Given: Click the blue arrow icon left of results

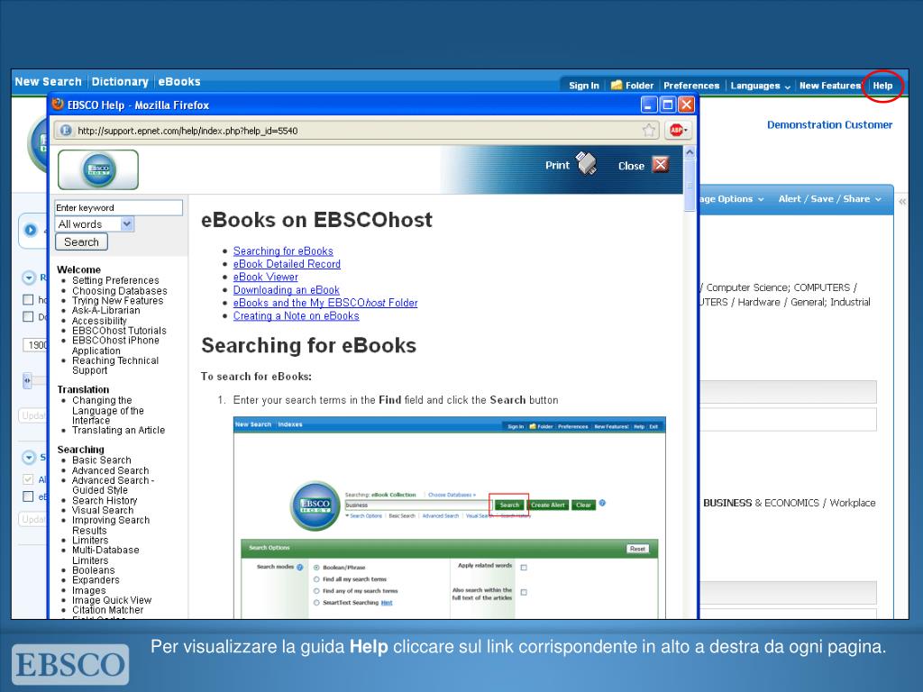Looking at the screenshot, I should click(x=31, y=230).
